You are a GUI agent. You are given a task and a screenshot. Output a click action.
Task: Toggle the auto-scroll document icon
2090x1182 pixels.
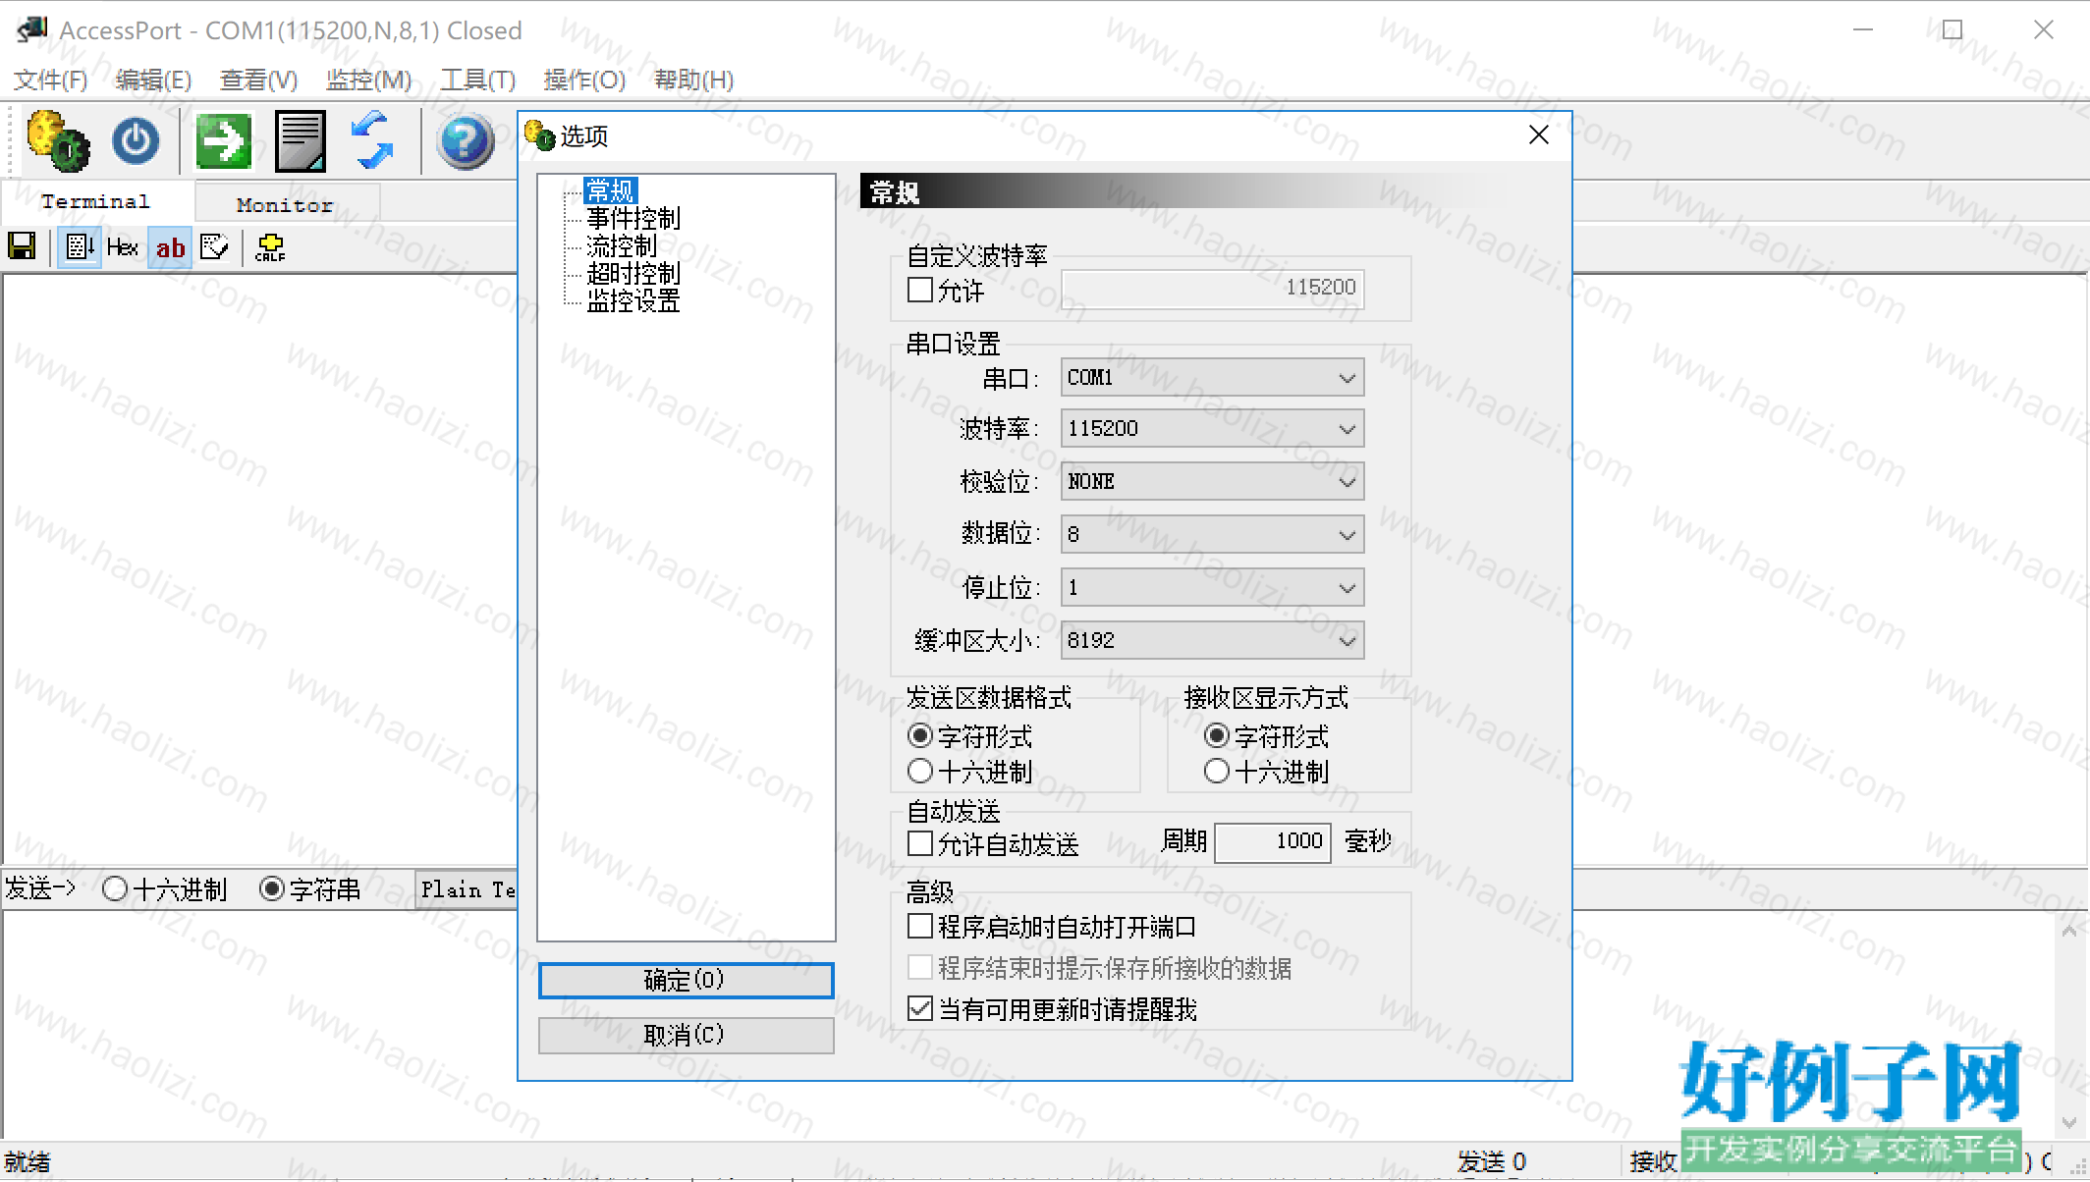click(x=80, y=246)
